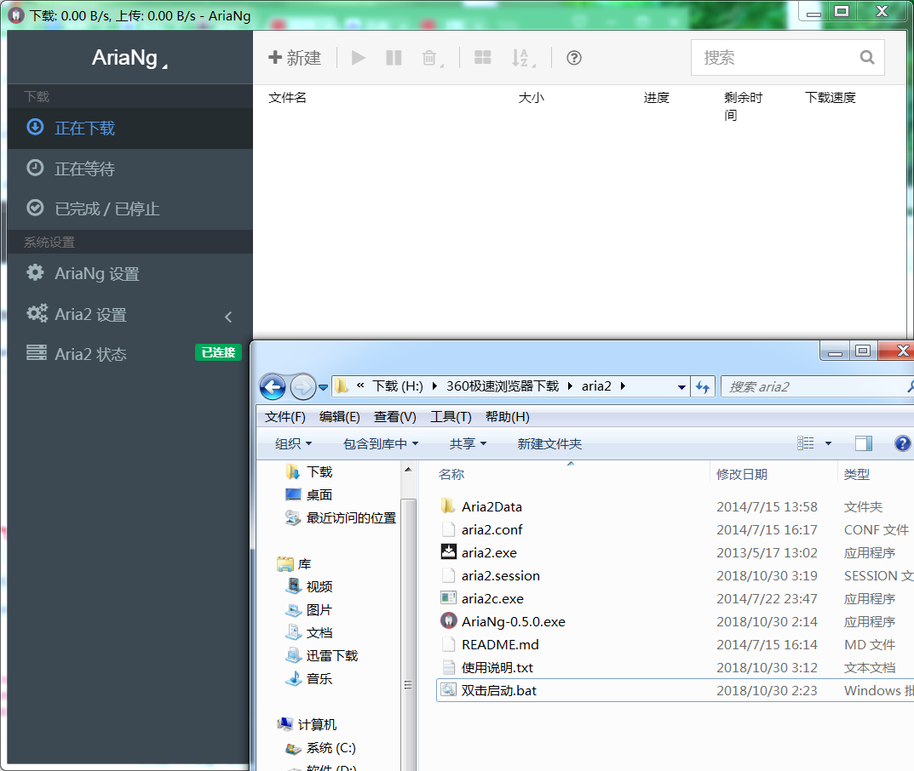
Task: Open AriaNg settings page
Action: (130, 274)
